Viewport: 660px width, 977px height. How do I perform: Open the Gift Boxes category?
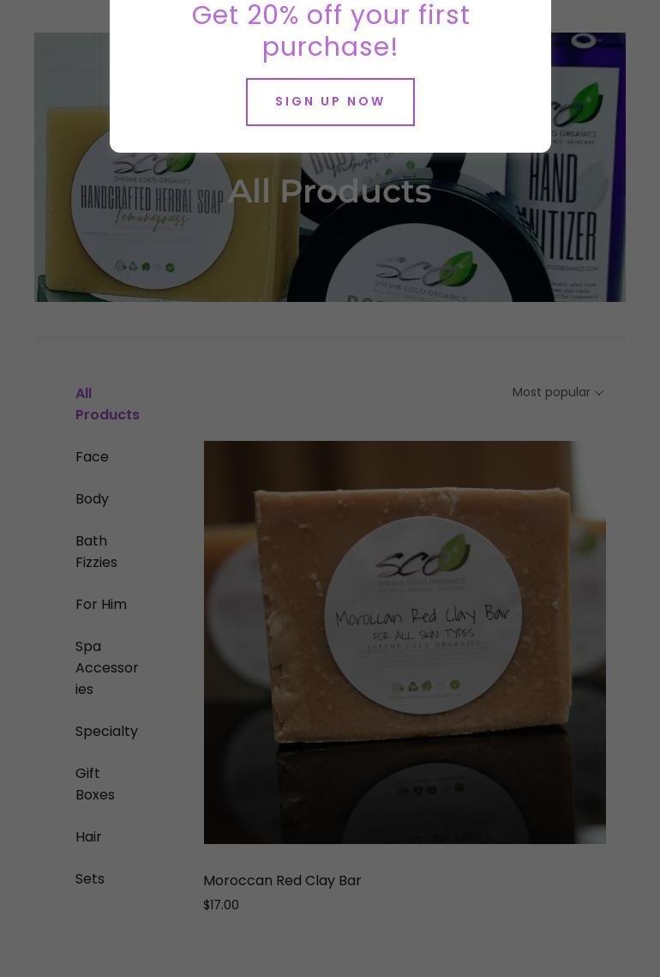point(94,784)
